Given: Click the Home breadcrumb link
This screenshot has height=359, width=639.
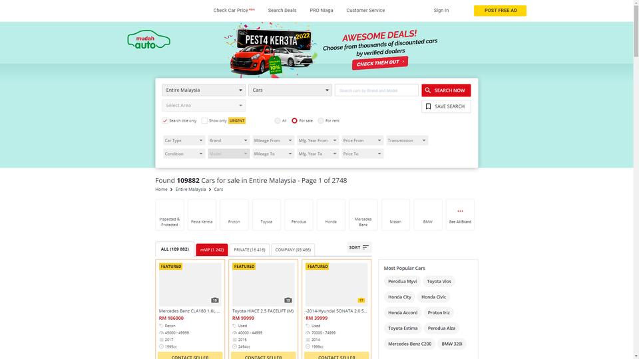Looking at the screenshot, I should (161, 189).
